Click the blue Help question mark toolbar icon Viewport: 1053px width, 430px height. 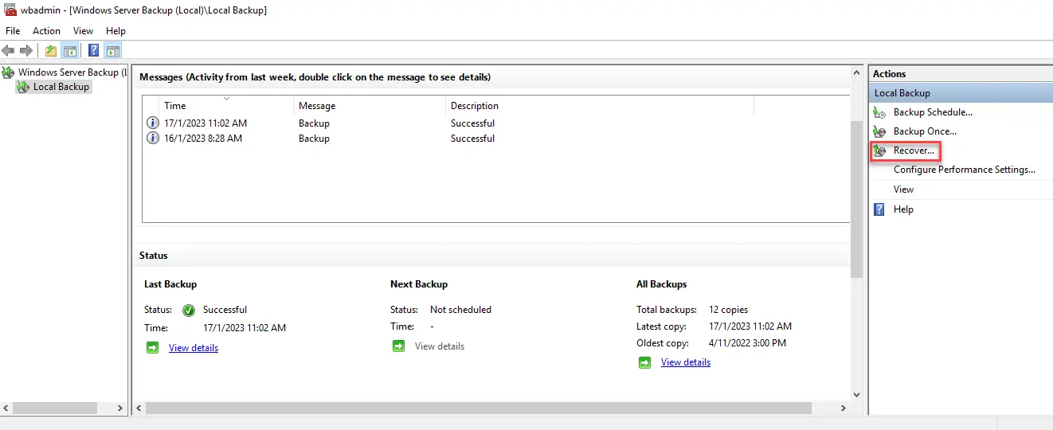[x=94, y=51]
